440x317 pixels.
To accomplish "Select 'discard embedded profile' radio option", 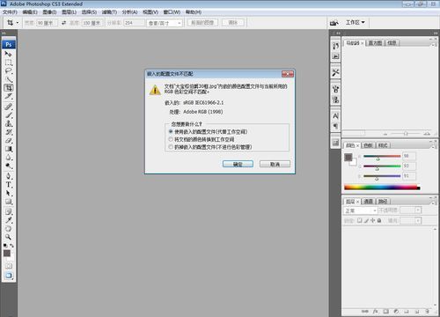I will (x=171, y=147).
